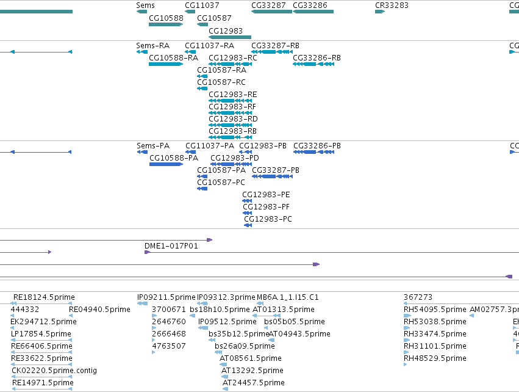Select the 2666468 EST label

pyautogui.click(x=169, y=333)
